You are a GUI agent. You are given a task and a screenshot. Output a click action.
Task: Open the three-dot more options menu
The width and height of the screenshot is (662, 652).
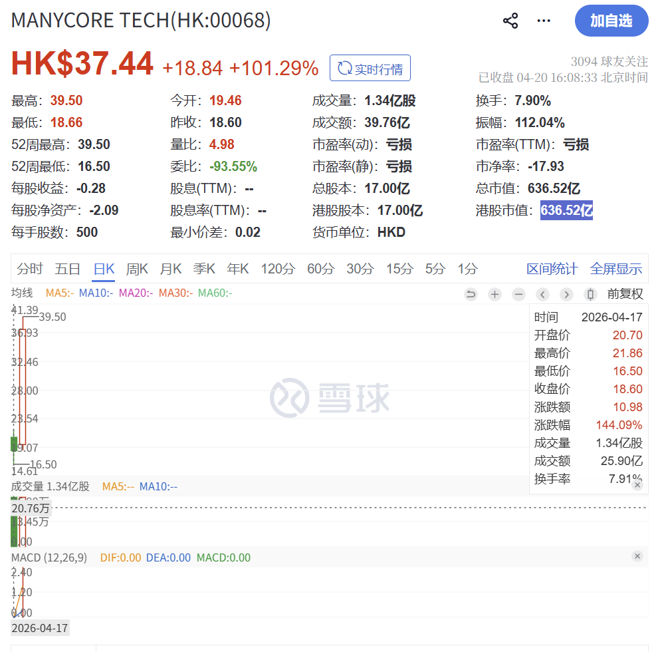pyautogui.click(x=544, y=21)
